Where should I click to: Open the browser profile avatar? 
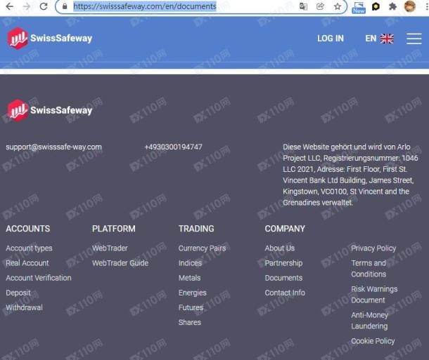click(x=409, y=6)
